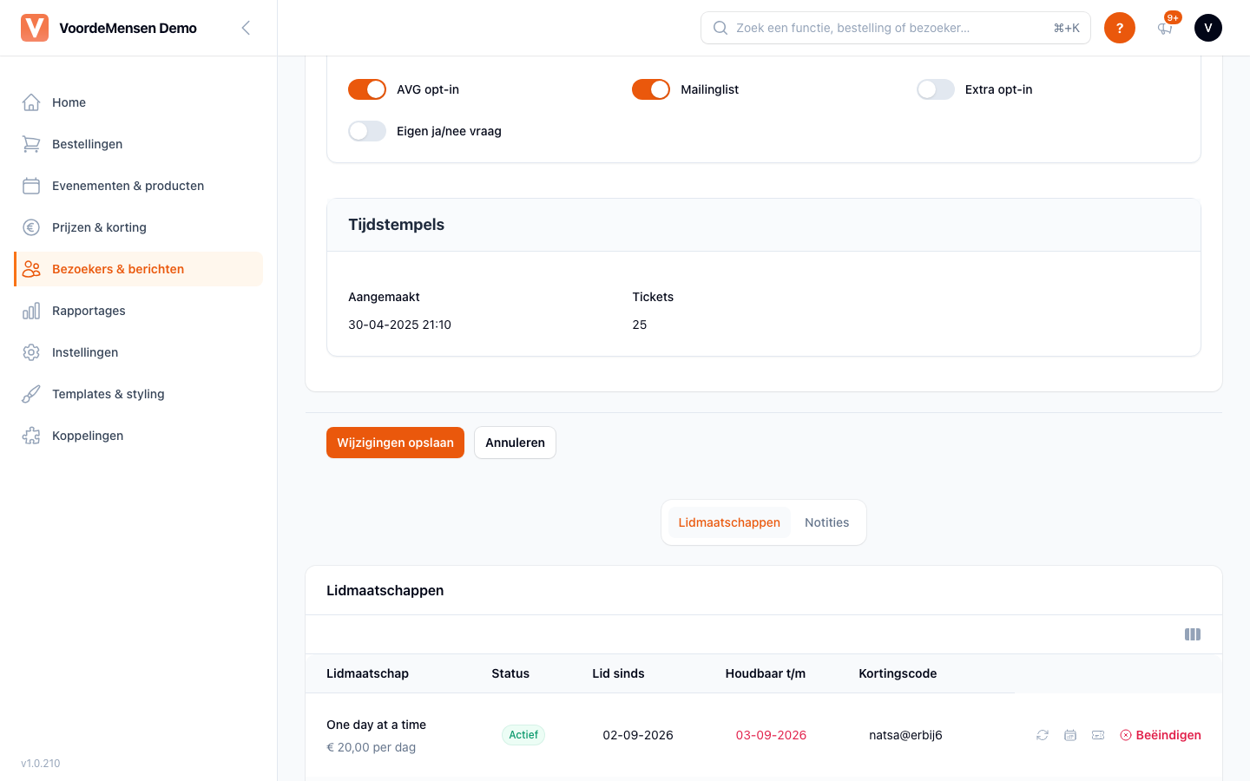Click the version label v1.0.210
This screenshot has height=781, width=1250.
[41, 764]
